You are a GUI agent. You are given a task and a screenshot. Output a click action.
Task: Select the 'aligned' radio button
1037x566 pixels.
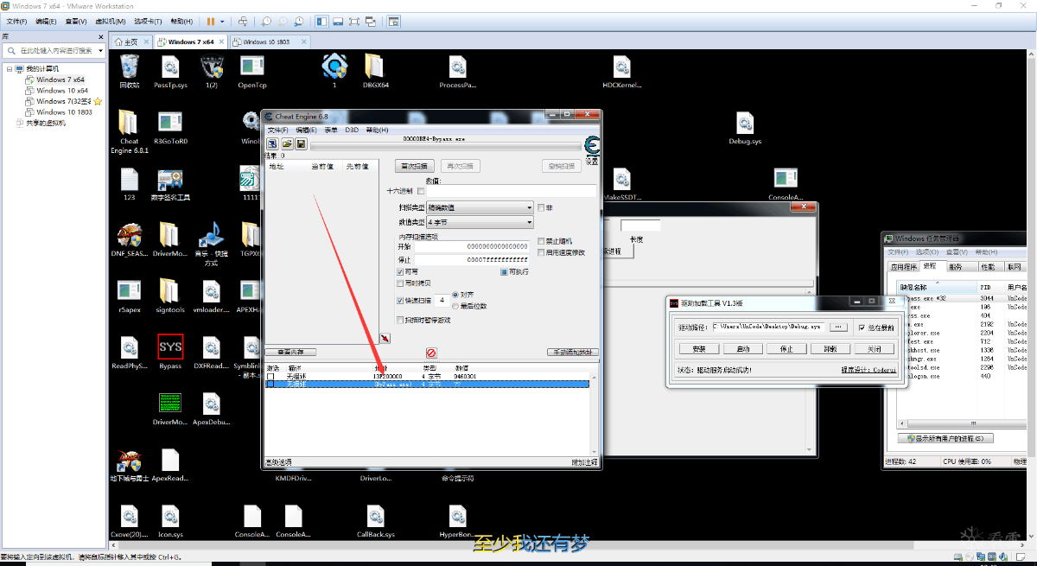point(455,295)
